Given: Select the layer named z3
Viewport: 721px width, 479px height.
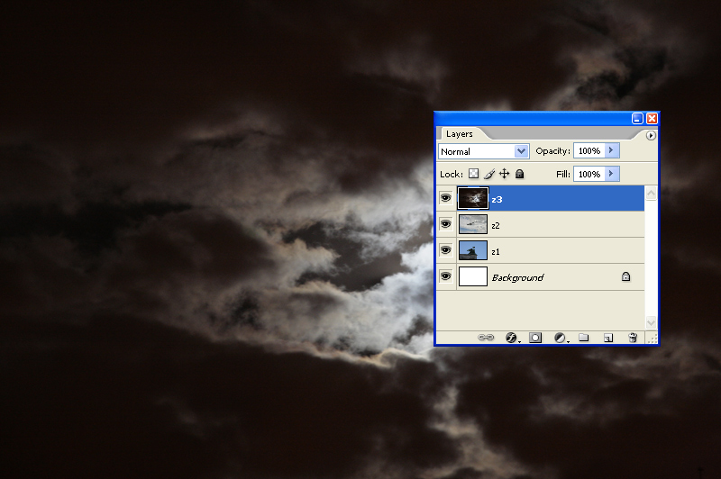Looking at the screenshot, I should coord(540,198).
